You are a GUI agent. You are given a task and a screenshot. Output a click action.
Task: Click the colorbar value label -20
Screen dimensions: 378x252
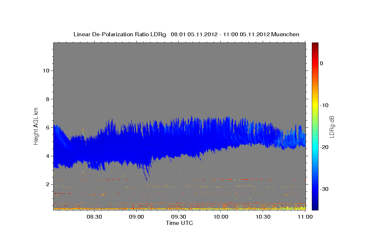(324, 147)
